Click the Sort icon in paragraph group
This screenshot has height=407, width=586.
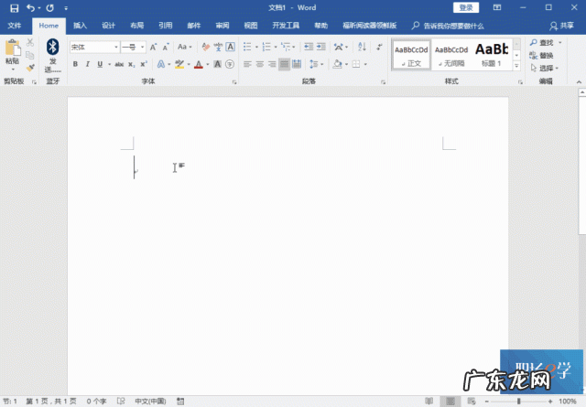pyautogui.click(x=360, y=47)
